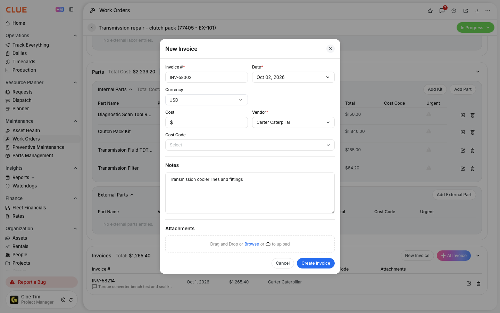
Task: Open the Cost Code select dropdown
Action: click(250, 145)
